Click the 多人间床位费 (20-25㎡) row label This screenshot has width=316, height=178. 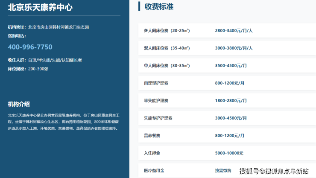tap(167, 31)
